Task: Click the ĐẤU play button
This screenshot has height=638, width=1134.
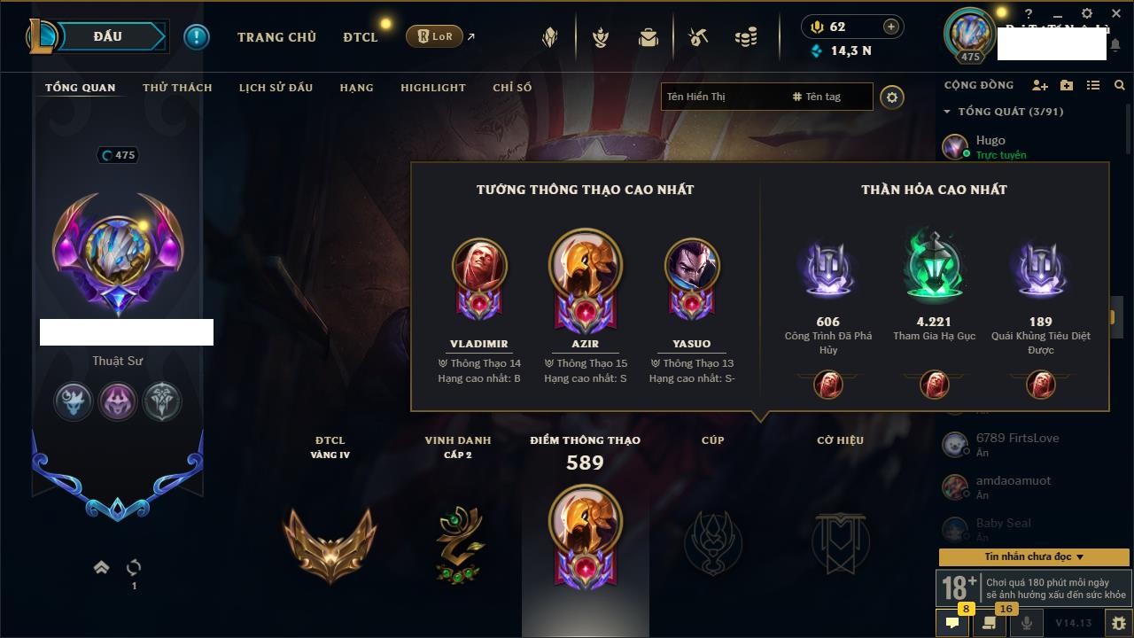Action: (106, 36)
